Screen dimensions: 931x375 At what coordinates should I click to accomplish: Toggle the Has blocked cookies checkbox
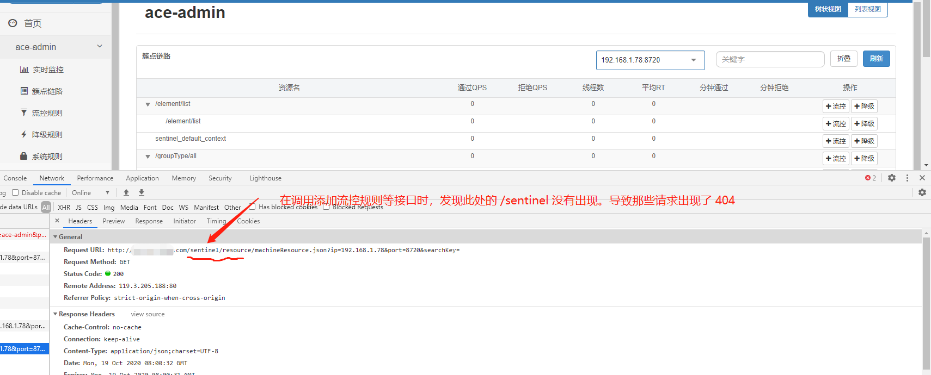[x=252, y=207]
